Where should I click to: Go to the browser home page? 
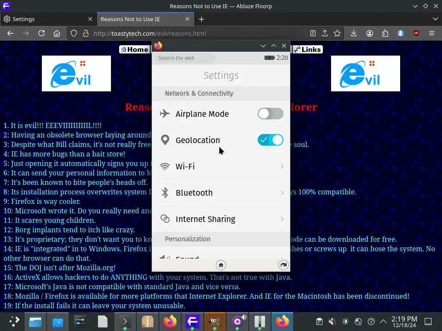[x=57, y=34]
